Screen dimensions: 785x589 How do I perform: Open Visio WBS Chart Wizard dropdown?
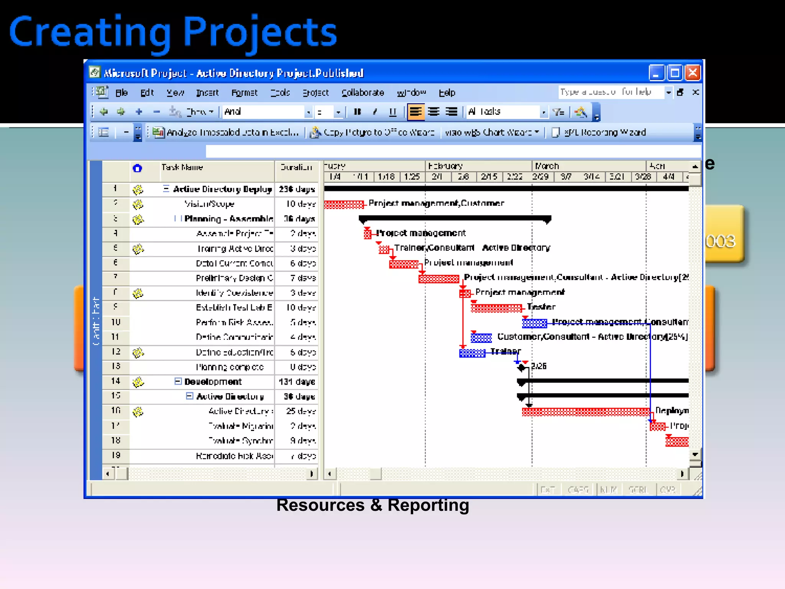tap(492, 132)
